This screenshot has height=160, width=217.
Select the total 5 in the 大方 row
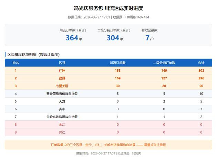pos(201,101)
